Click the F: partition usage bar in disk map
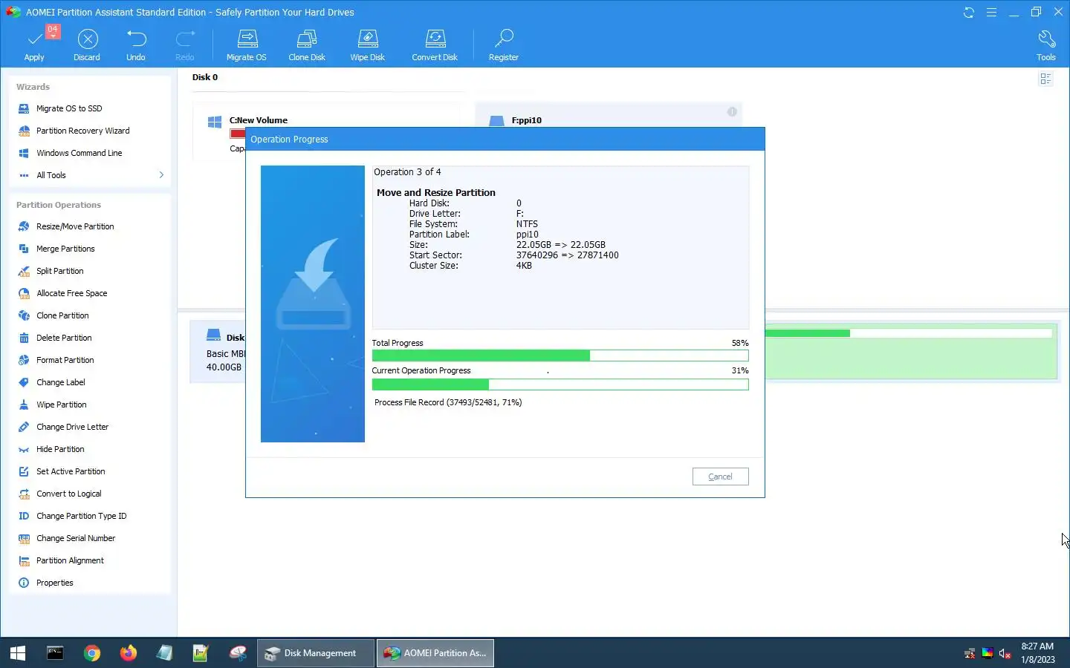The height and width of the screenshot is (668, 1070). click(x=909, y=333)
